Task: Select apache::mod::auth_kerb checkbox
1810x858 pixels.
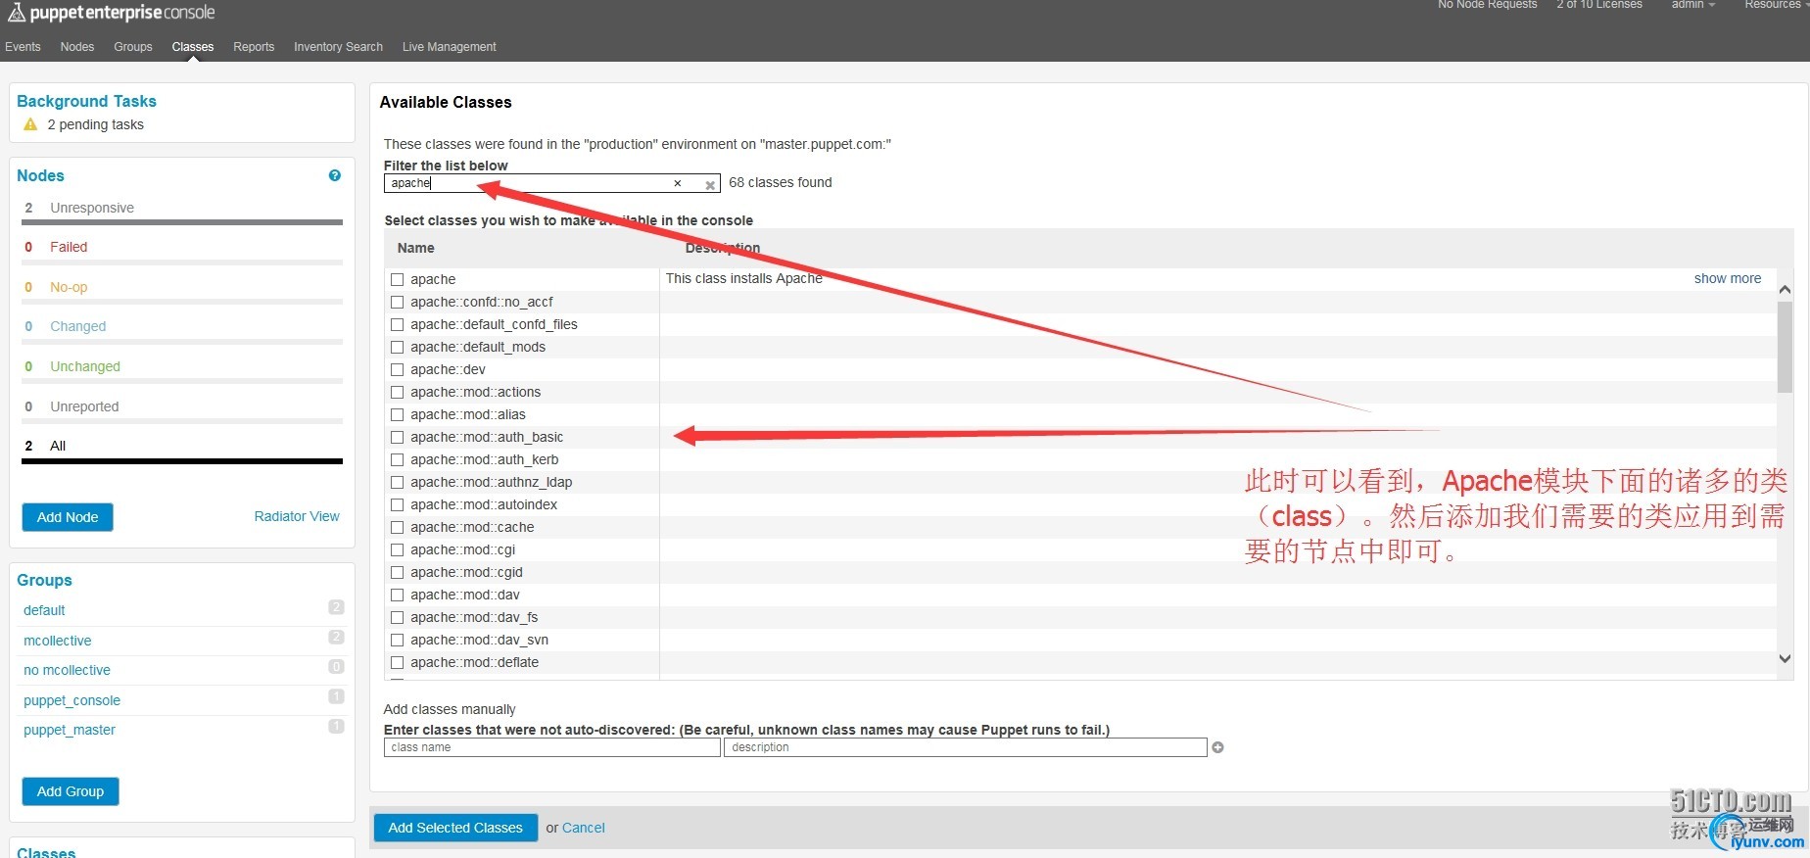Action: pos(398,459)
